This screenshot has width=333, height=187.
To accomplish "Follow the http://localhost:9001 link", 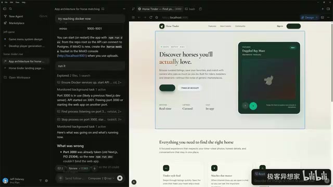I will pyautogui.click(x=72, y=56).
